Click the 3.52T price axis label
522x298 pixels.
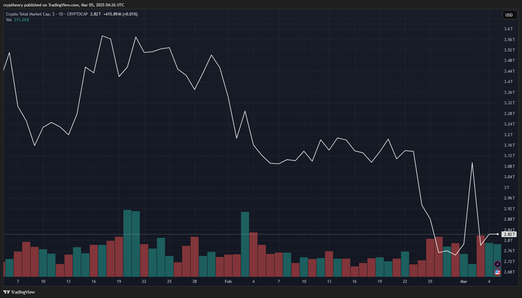(509, 50)
